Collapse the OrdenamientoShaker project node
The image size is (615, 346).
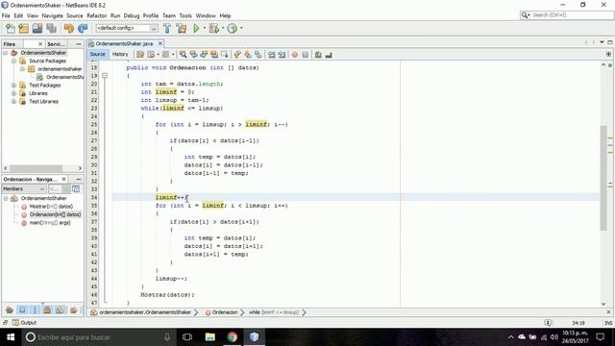click(6, 53)
